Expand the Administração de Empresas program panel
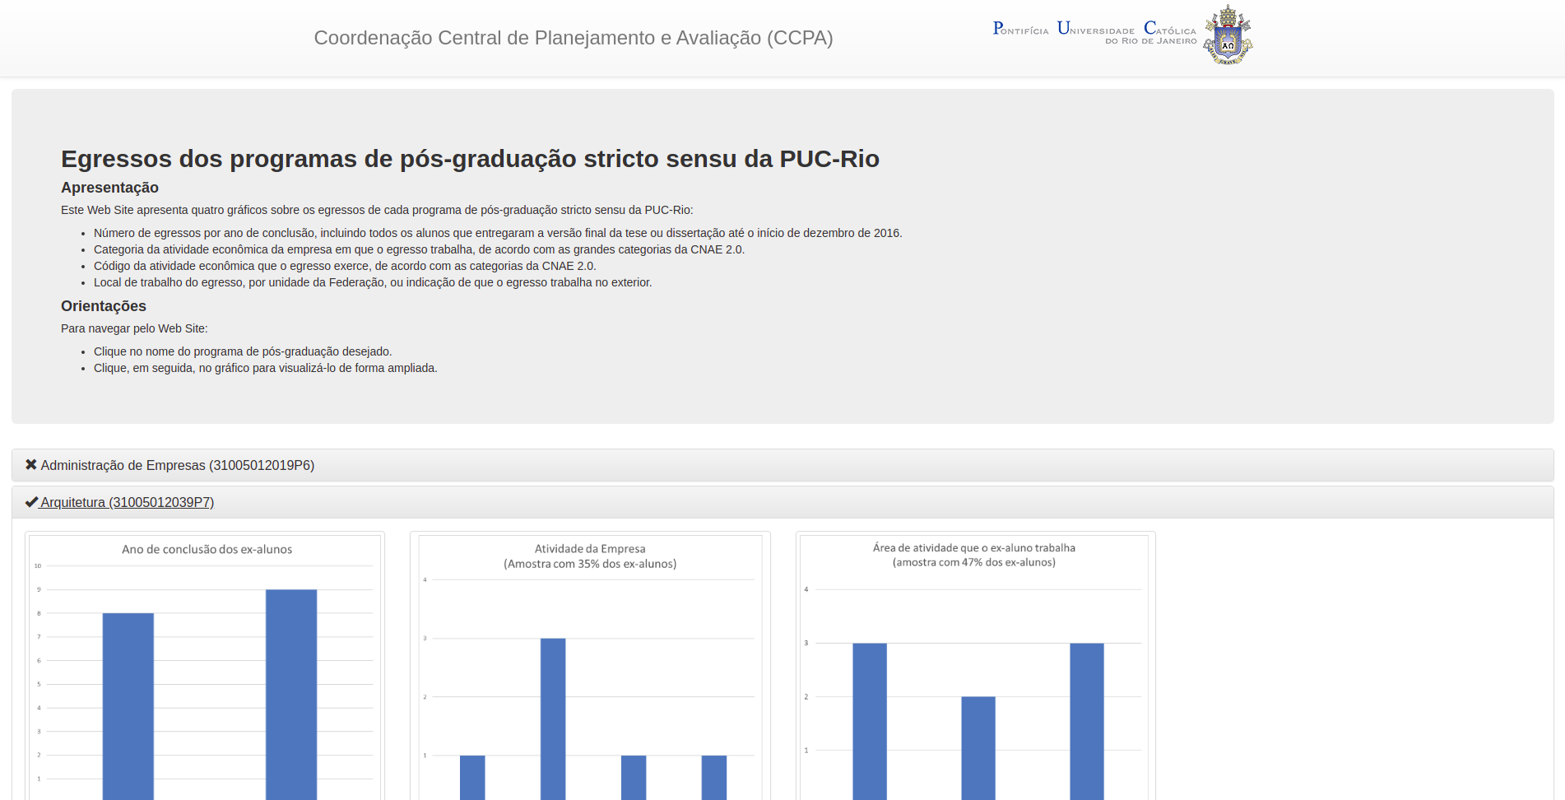The height and width of the screenshot is (800, 1565). click(177, 465)
